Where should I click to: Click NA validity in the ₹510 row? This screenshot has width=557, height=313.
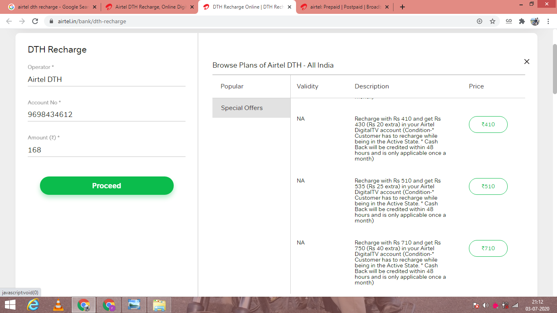[301, 181]
